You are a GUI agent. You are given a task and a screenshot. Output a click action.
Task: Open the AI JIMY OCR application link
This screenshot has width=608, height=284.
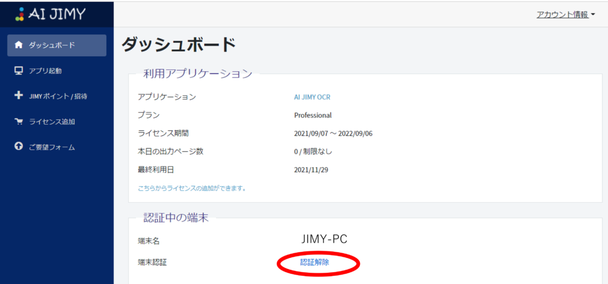312,97
